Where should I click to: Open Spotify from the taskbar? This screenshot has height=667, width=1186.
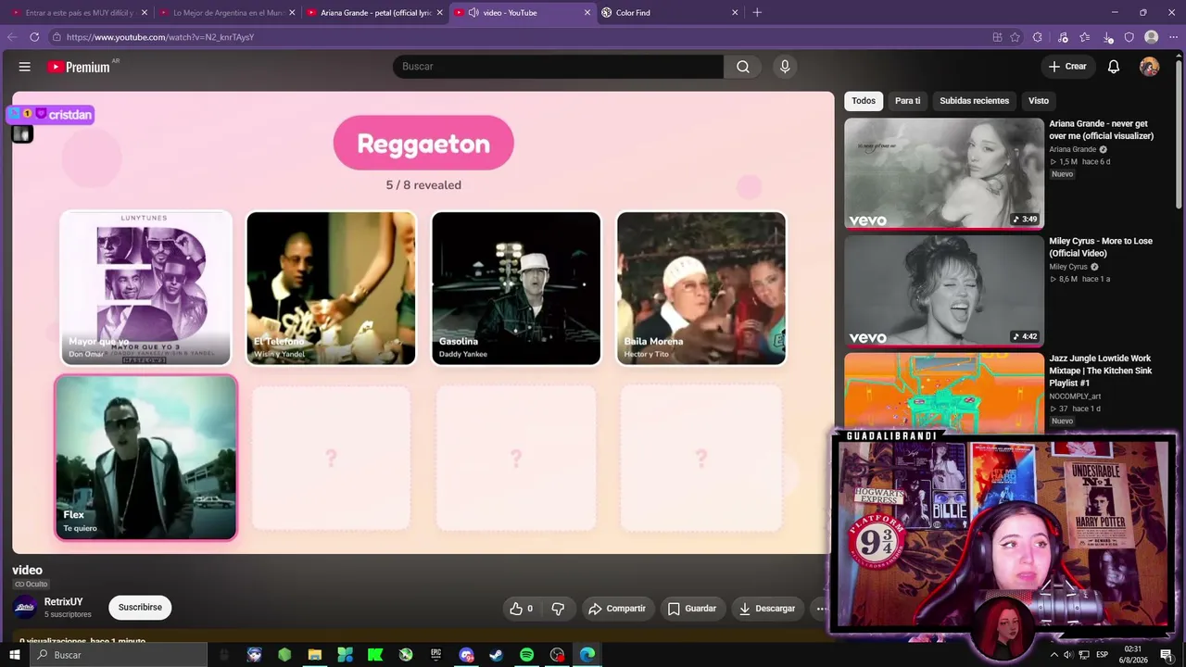526,655
